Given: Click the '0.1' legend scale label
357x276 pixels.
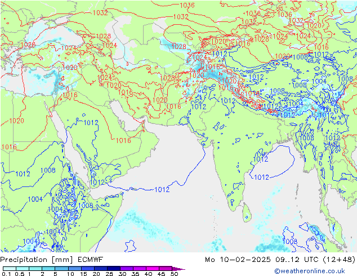Looking at the screenshot, I should [x=7, y=274].
